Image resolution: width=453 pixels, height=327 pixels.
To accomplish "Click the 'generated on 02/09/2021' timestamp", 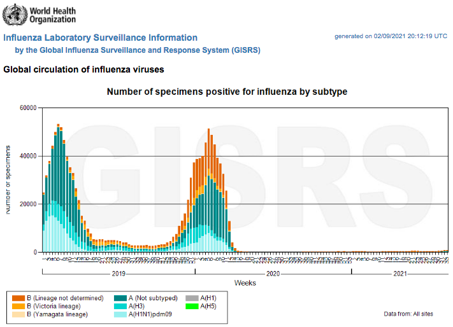I will tap(391, 36).
